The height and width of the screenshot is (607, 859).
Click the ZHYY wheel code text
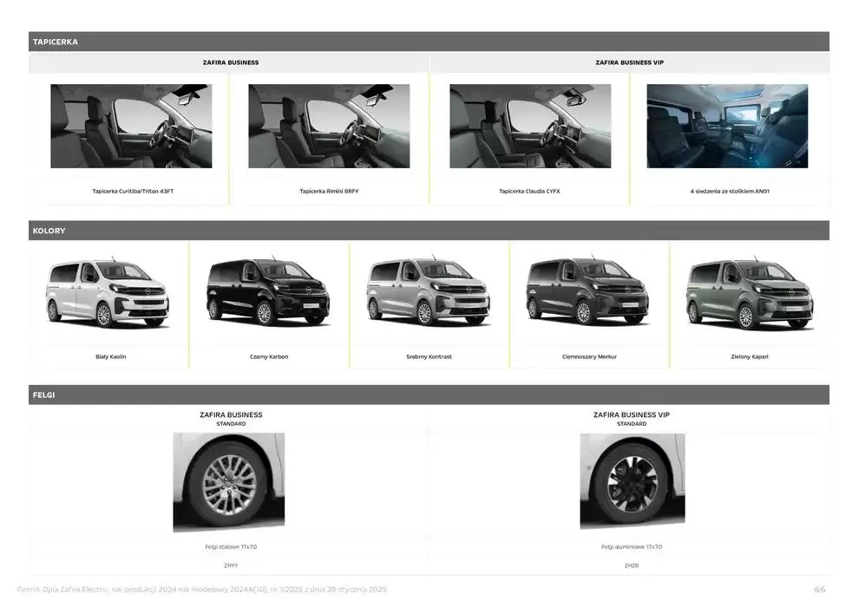[230, 565]
